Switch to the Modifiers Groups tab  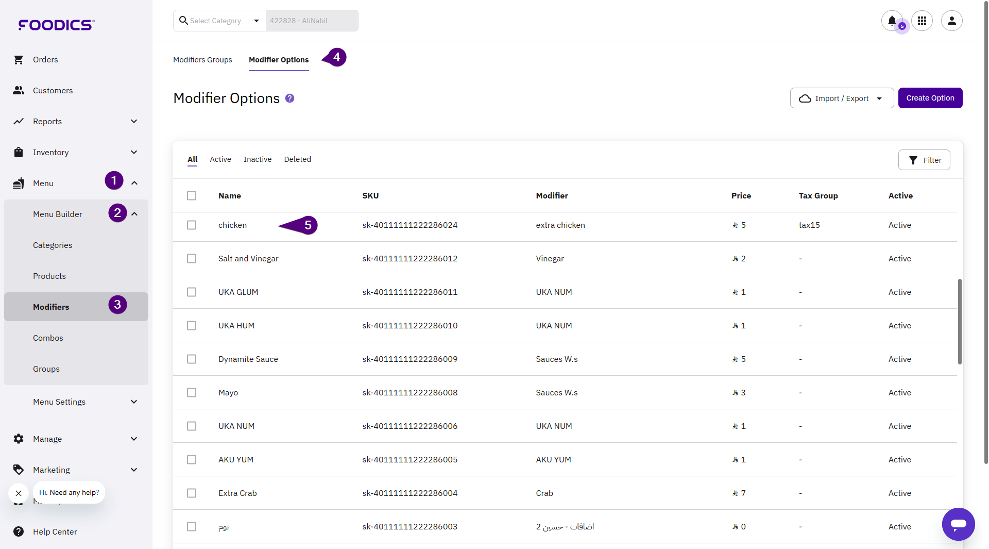[202, 60]
